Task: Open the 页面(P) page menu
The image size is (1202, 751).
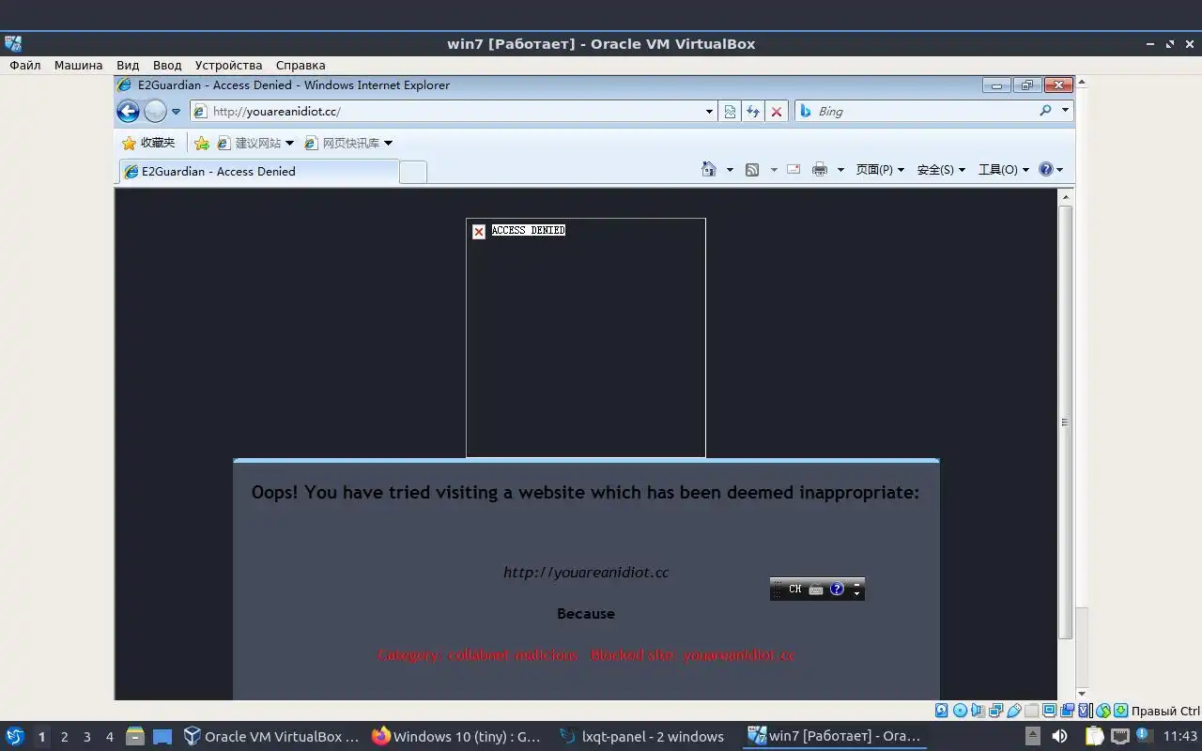Action: (x=880, y=170)
